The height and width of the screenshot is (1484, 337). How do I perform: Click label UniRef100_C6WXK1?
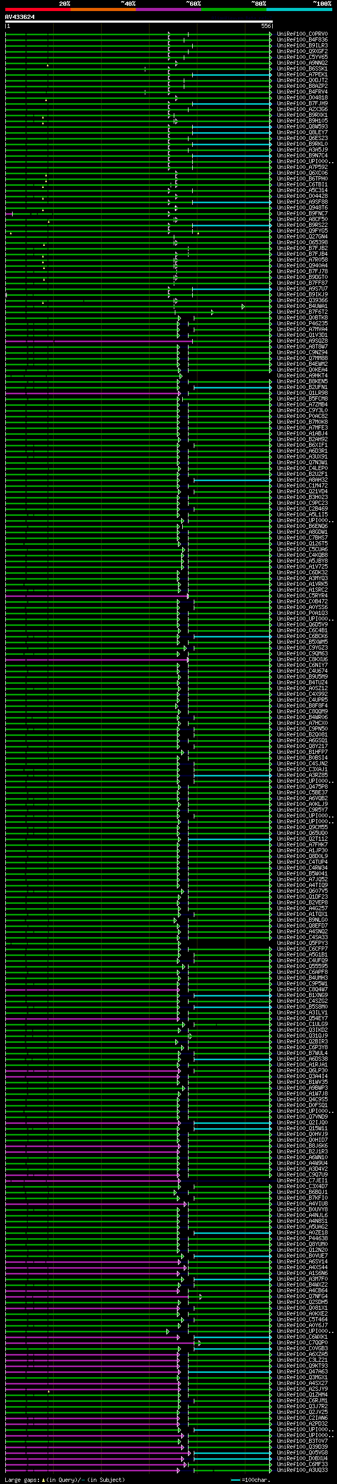(x=302, y=1337)
